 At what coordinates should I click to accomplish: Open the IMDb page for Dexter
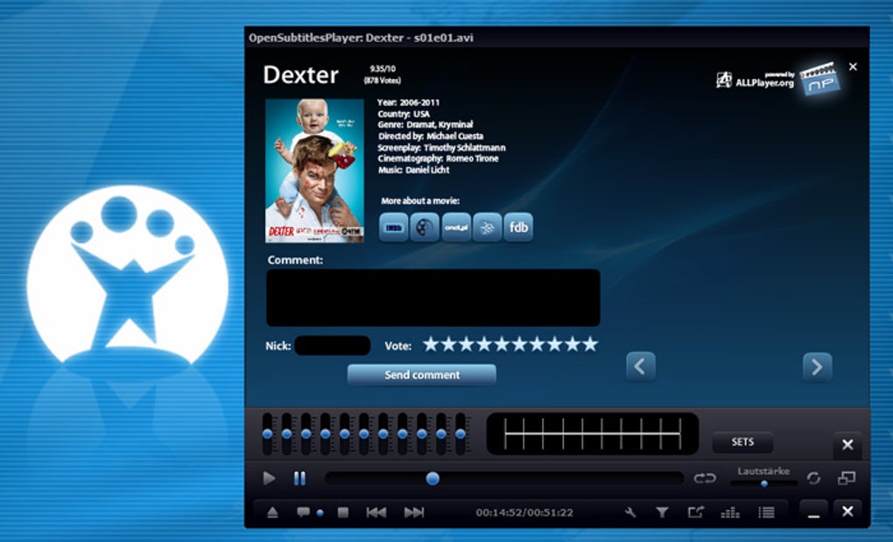(394, 228)
